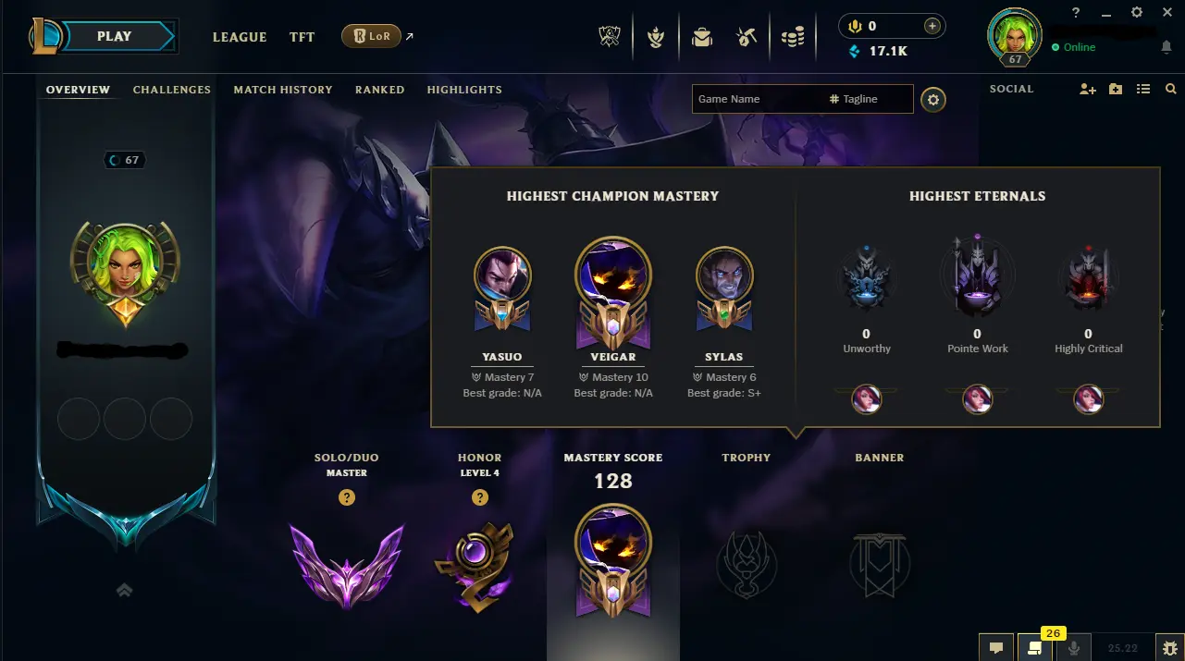Launch Legends of Runeterra via LoR button
Image resolution: width=1185 pixels, height=661 pixels.
tap(371, 36)
